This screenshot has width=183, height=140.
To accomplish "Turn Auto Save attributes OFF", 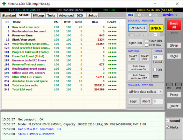I will pos(139,77).
